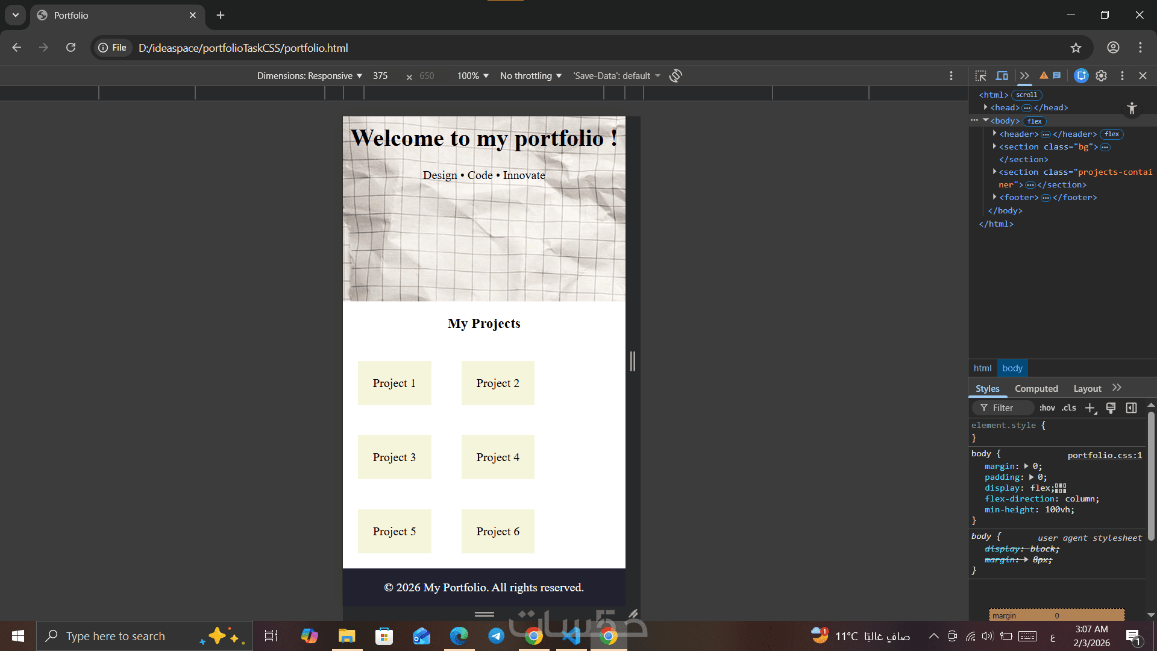
Task: Activate the inspect element picker icon
Action: pos(980,75)
